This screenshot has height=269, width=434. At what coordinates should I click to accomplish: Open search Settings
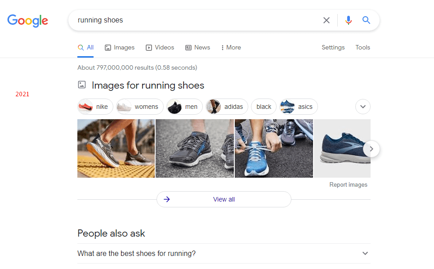coord(333,47)
